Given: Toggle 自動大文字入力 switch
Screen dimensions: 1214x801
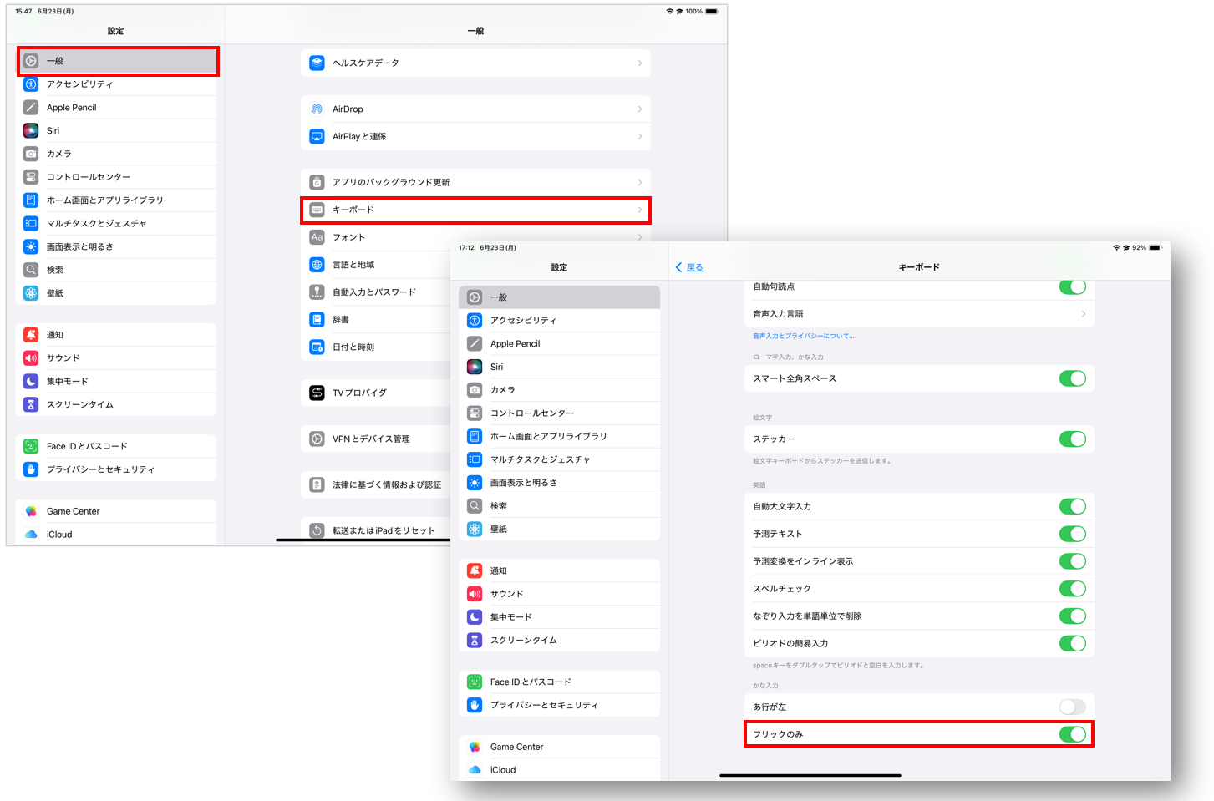Looking at the screenshot, I should (x=1073, y=506).
